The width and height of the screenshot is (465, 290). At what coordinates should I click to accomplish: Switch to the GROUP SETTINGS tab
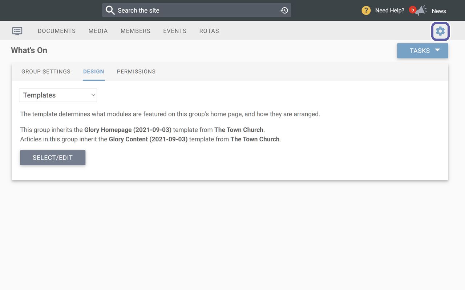point(46,71)
